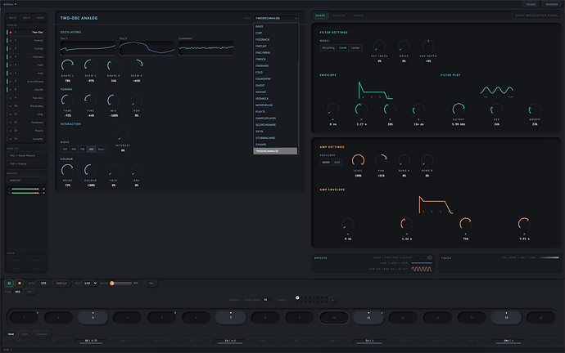The width and height of the screenshot is (565, 353).
Task: Open the Note tab in sequencer
Action: click(11, 334)
